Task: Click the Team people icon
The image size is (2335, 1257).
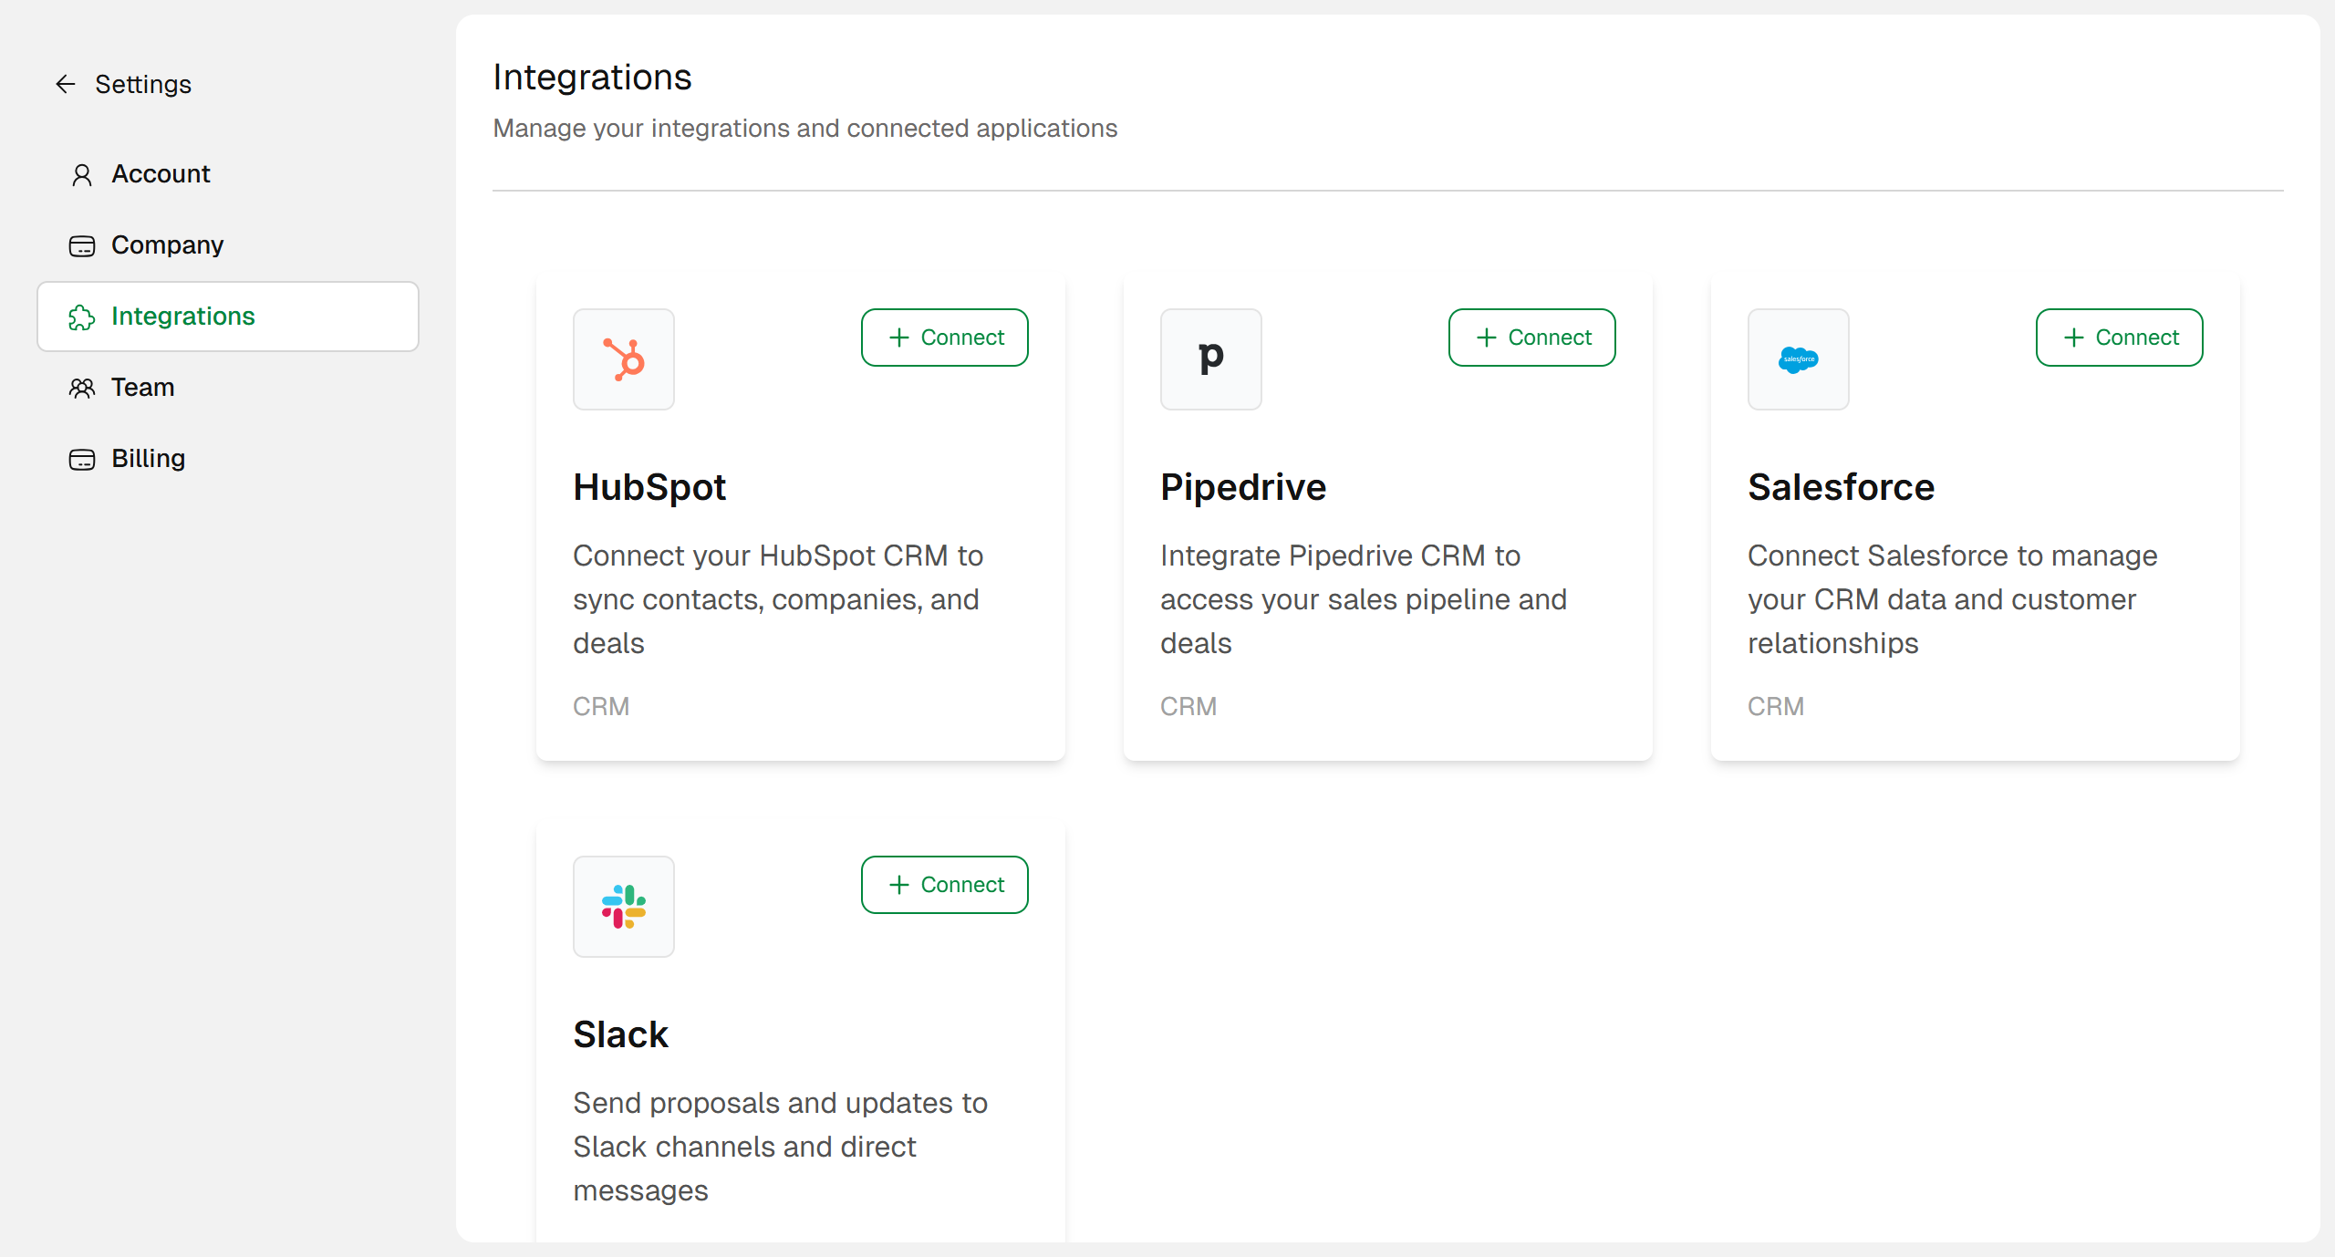Action: click(x=82, y=388)
